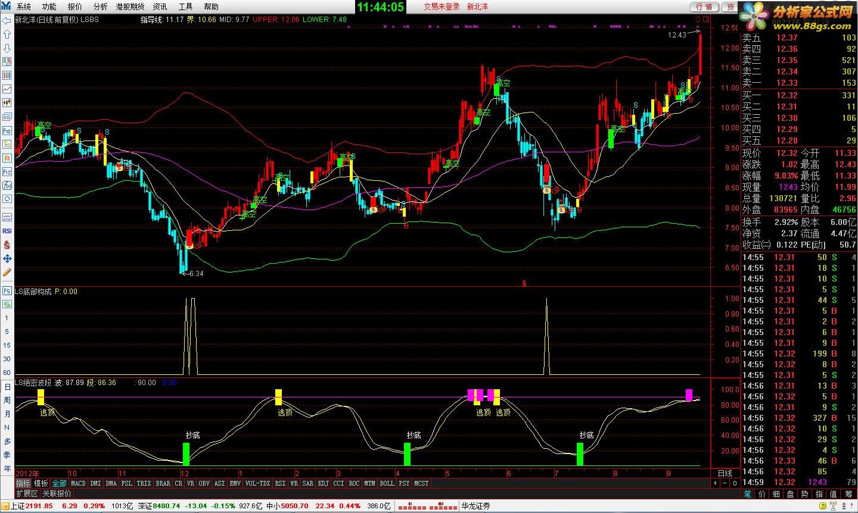This screenshot has width=858, height=513.
Task: Click the multi-day (多) period option
Action: [7, 442]
